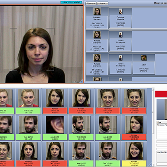Viewport: 167px width, 167px height.
Task: Select captured face thumbnail dated 16:11:41 in monitor
Action: [97, 58]
